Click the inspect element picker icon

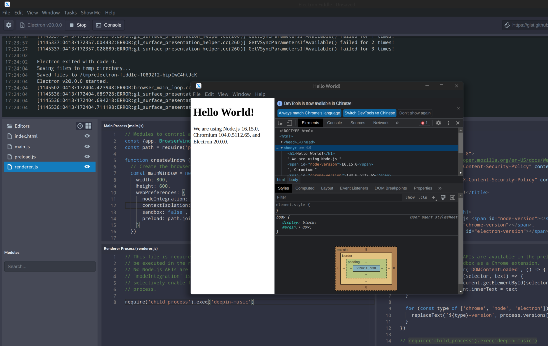pyautogui.click(x=280, y=123)
